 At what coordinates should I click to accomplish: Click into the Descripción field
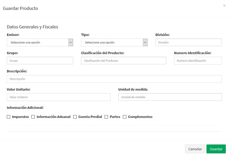tap(114, 79)
